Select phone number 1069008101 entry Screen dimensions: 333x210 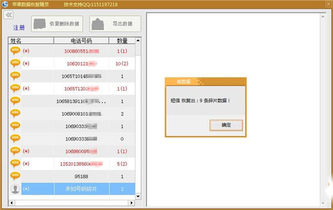[82, 114]
